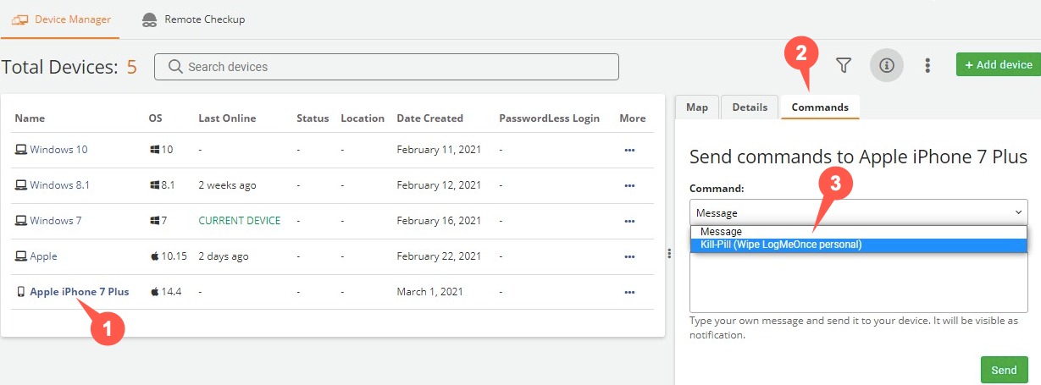Viewport: 1041px width, 385px height.
Task: Switch to the Device Manager tab
Action: 60,19
